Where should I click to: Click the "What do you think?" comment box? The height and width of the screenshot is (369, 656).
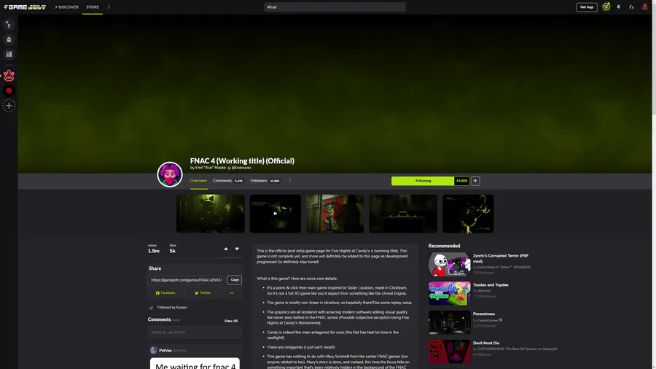[195, 333]
